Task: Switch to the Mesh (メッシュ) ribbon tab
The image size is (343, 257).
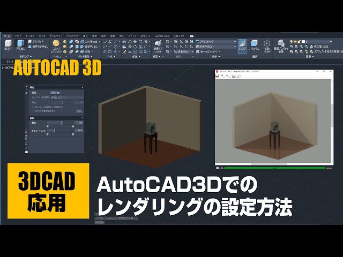Action: tap(42, 36)
